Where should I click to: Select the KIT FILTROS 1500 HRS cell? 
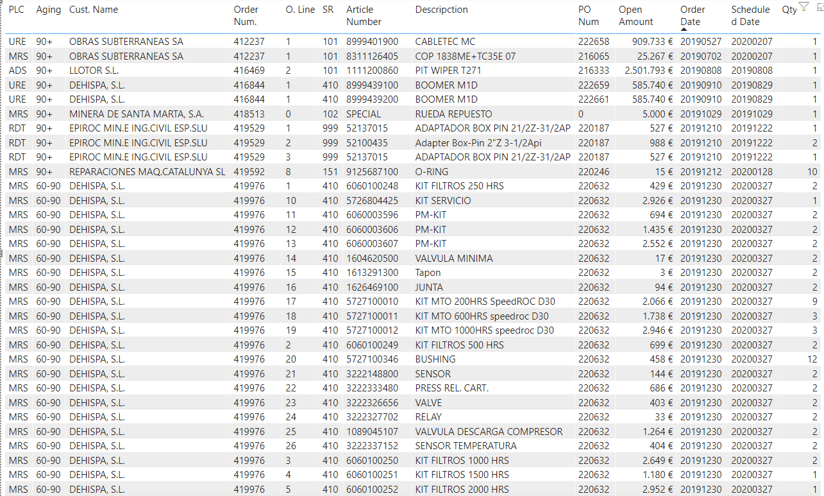pyautogui.click(x=462, y=475)
